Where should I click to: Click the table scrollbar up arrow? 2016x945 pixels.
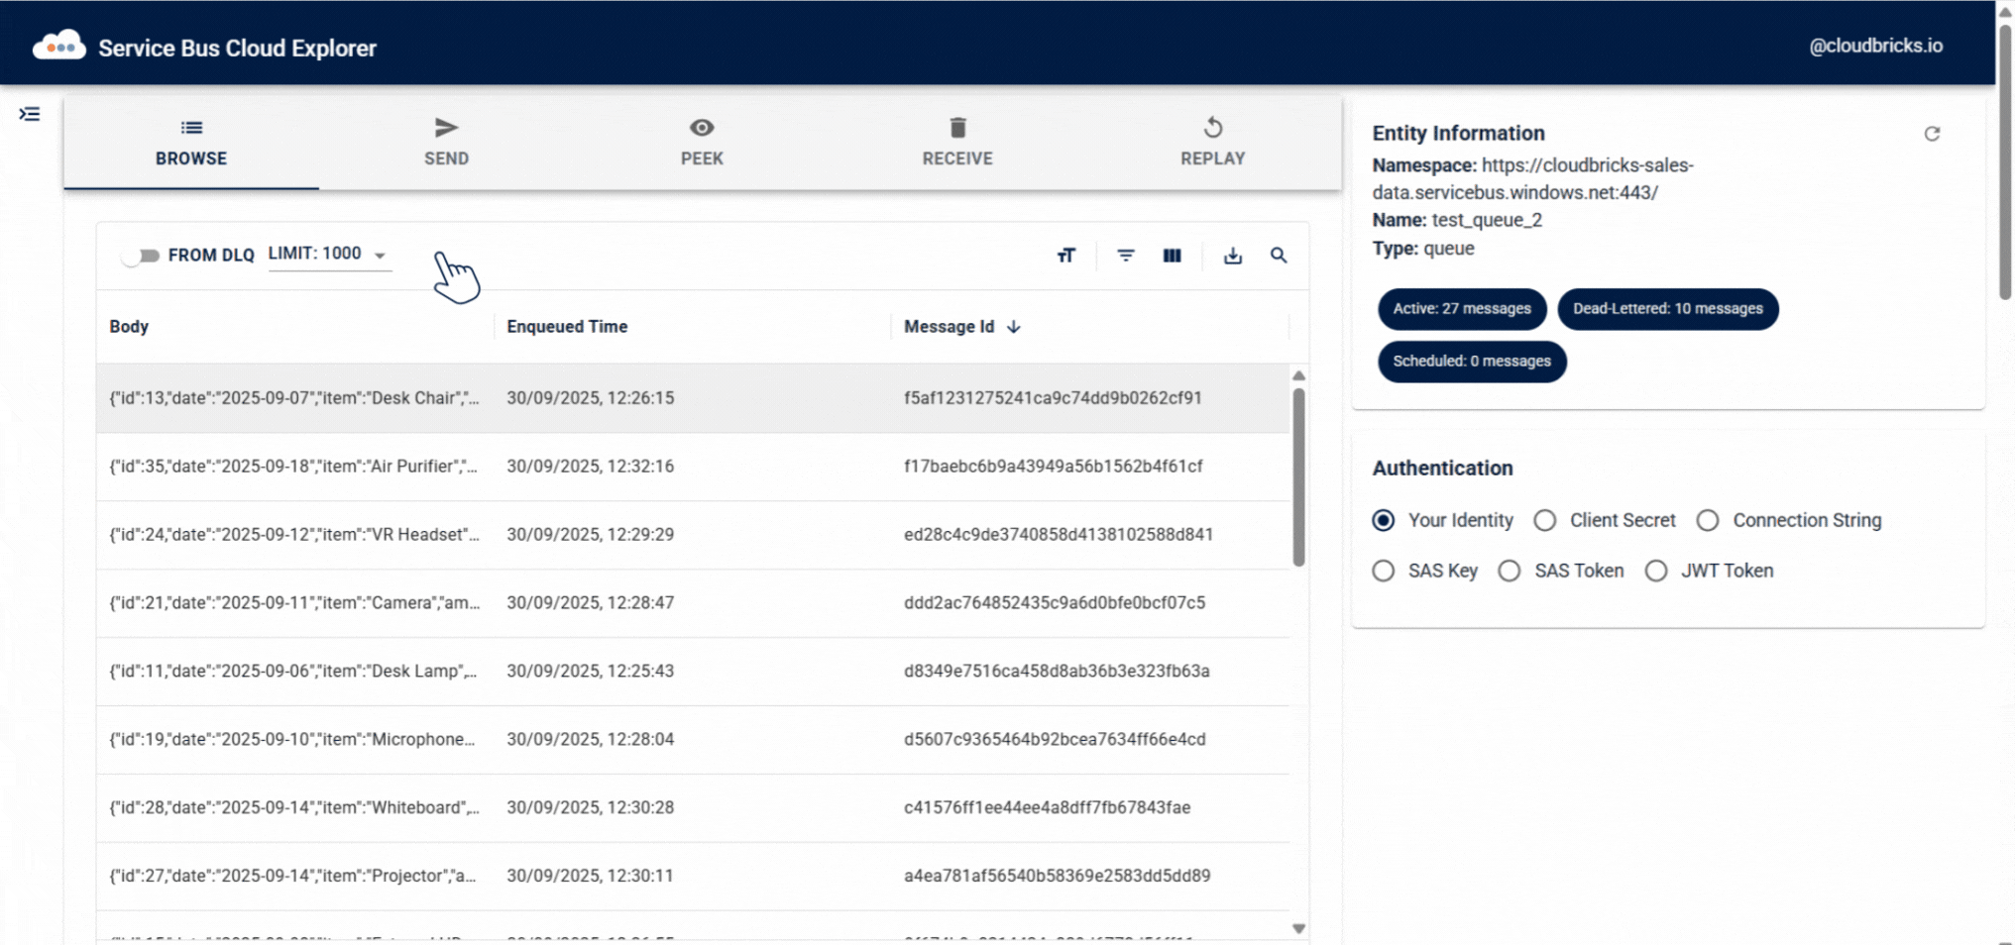point(1298,376)
